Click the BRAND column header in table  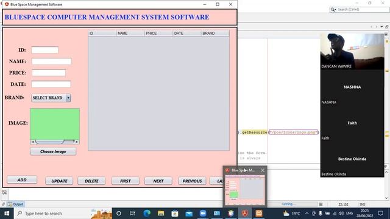(x=215, y=33)
